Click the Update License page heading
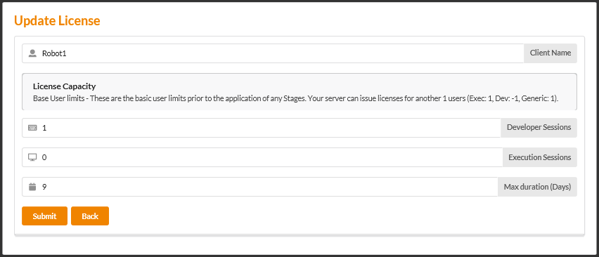The image size is (599, 257). [57, 20]
